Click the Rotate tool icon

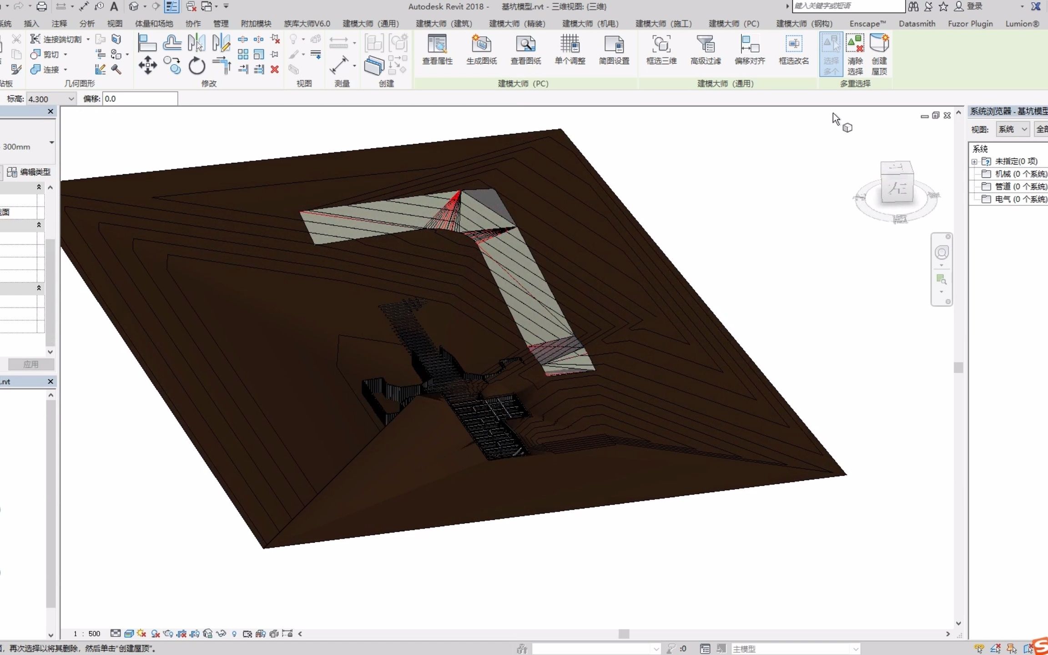click(x=197, y=66)
